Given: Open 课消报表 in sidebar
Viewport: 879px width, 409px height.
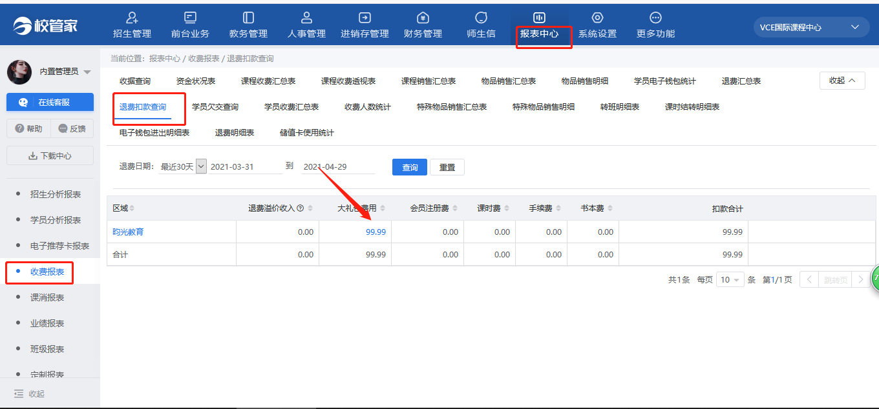Looking at the screenshot, I should tap(47, 297).
